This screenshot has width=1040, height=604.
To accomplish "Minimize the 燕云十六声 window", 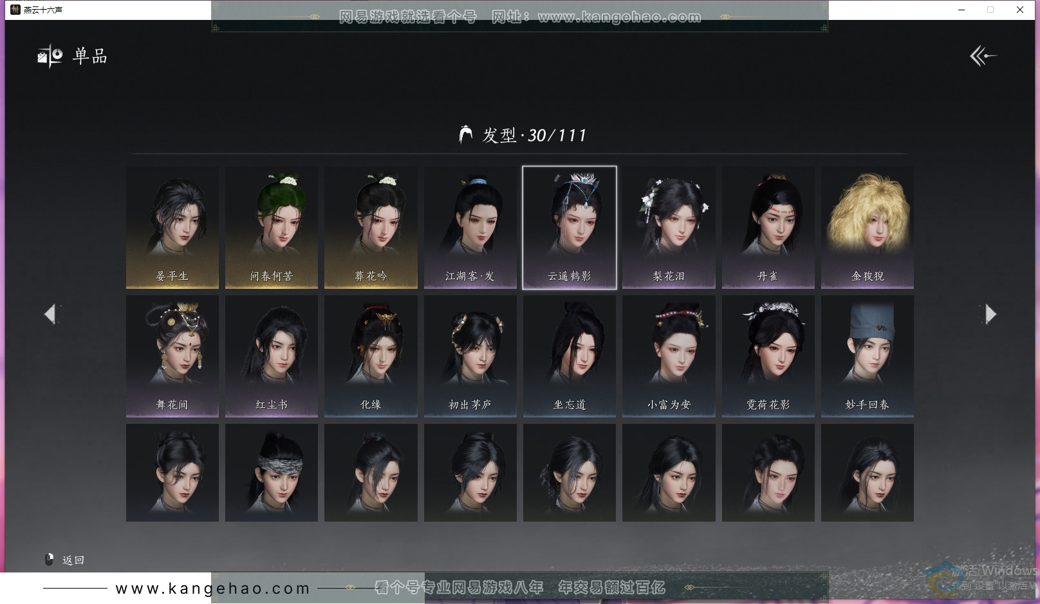I will (961, 10).
